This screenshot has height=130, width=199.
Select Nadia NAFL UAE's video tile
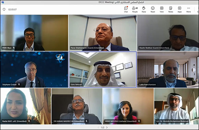[25, 106]
